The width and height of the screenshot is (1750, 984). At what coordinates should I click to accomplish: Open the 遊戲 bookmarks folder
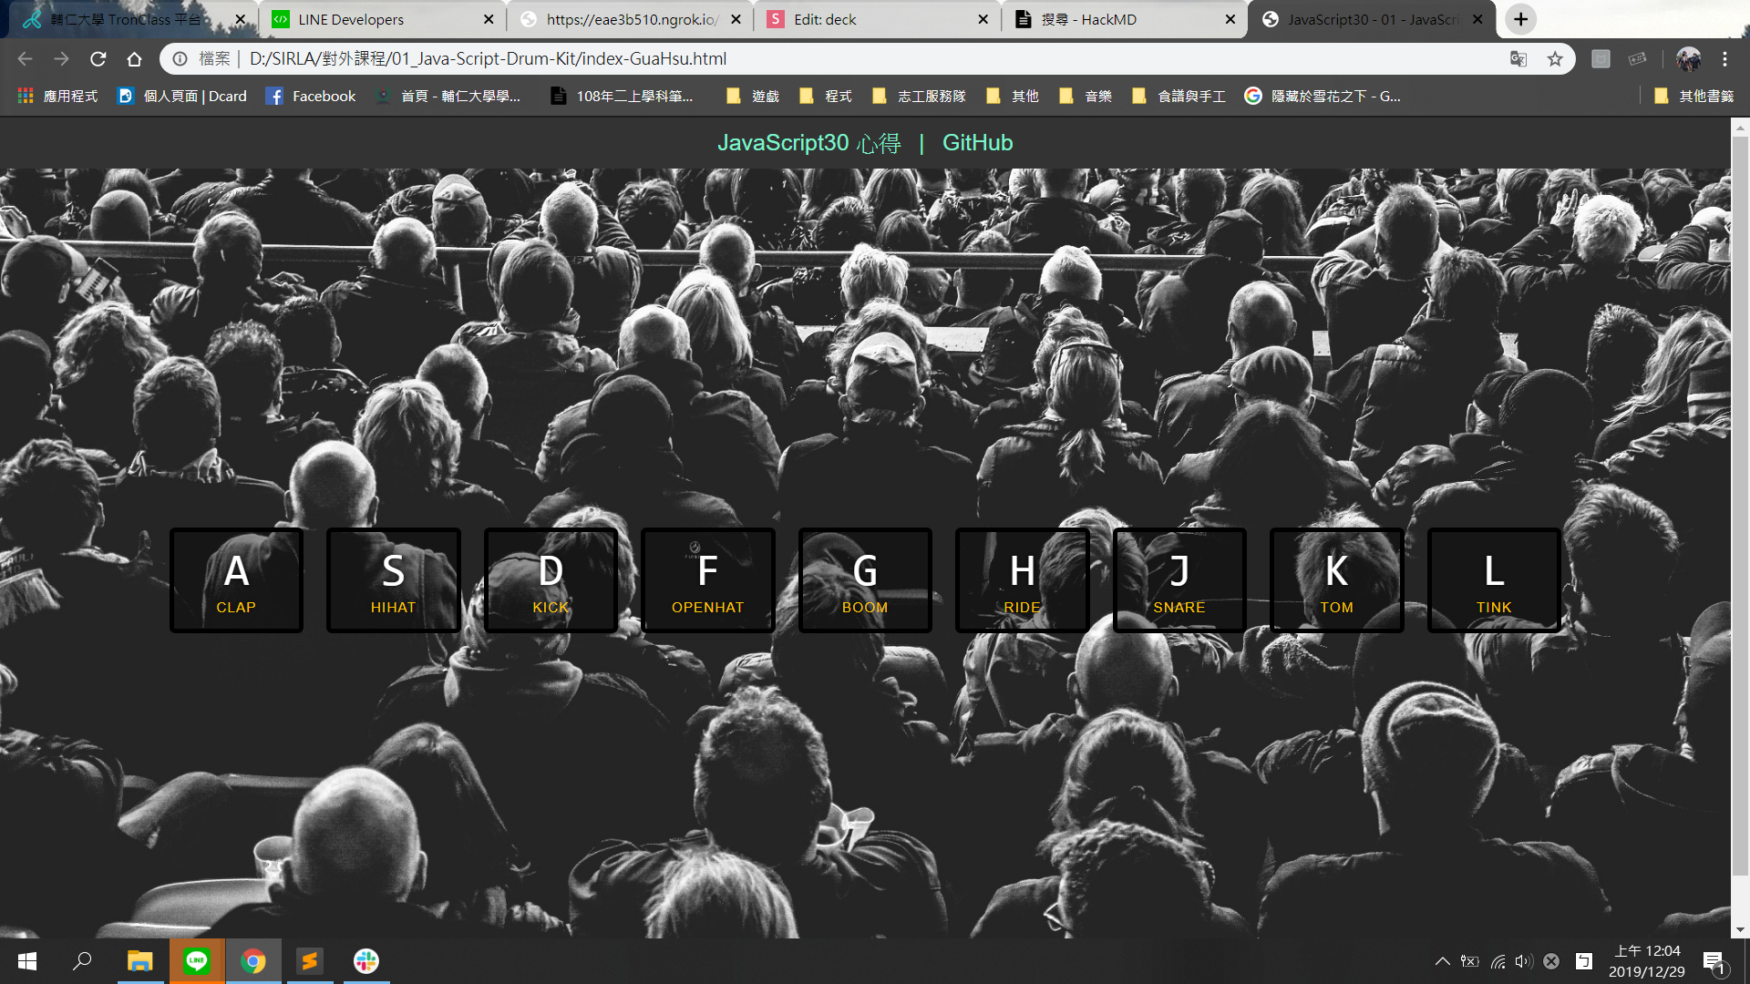753,96
